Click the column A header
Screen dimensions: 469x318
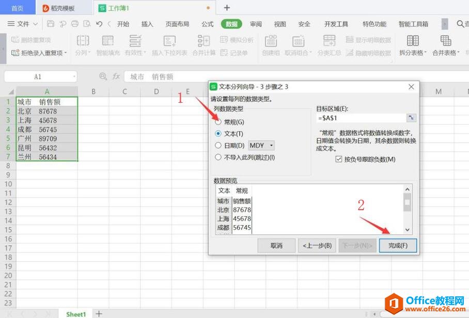point(47,91)
